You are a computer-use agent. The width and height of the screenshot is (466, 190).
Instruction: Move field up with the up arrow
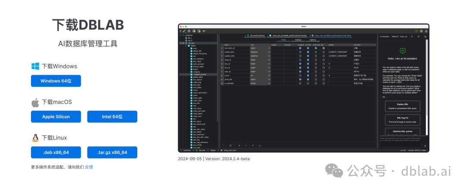click(x=253, y=146)
